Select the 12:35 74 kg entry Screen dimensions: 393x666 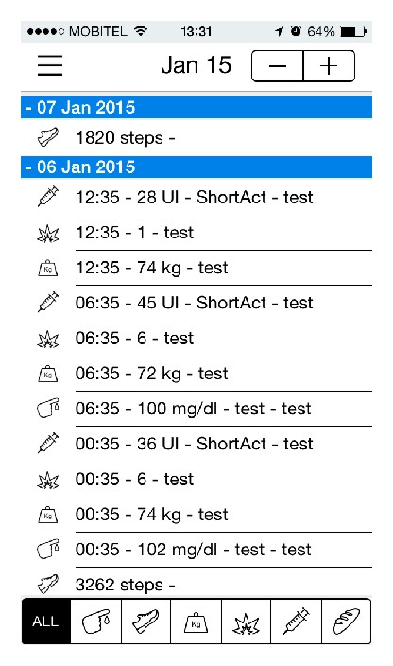click(x=196, y=268)
